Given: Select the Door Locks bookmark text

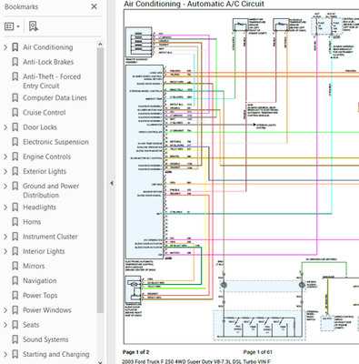Looking at the screenshot, I should pos(40,127).
